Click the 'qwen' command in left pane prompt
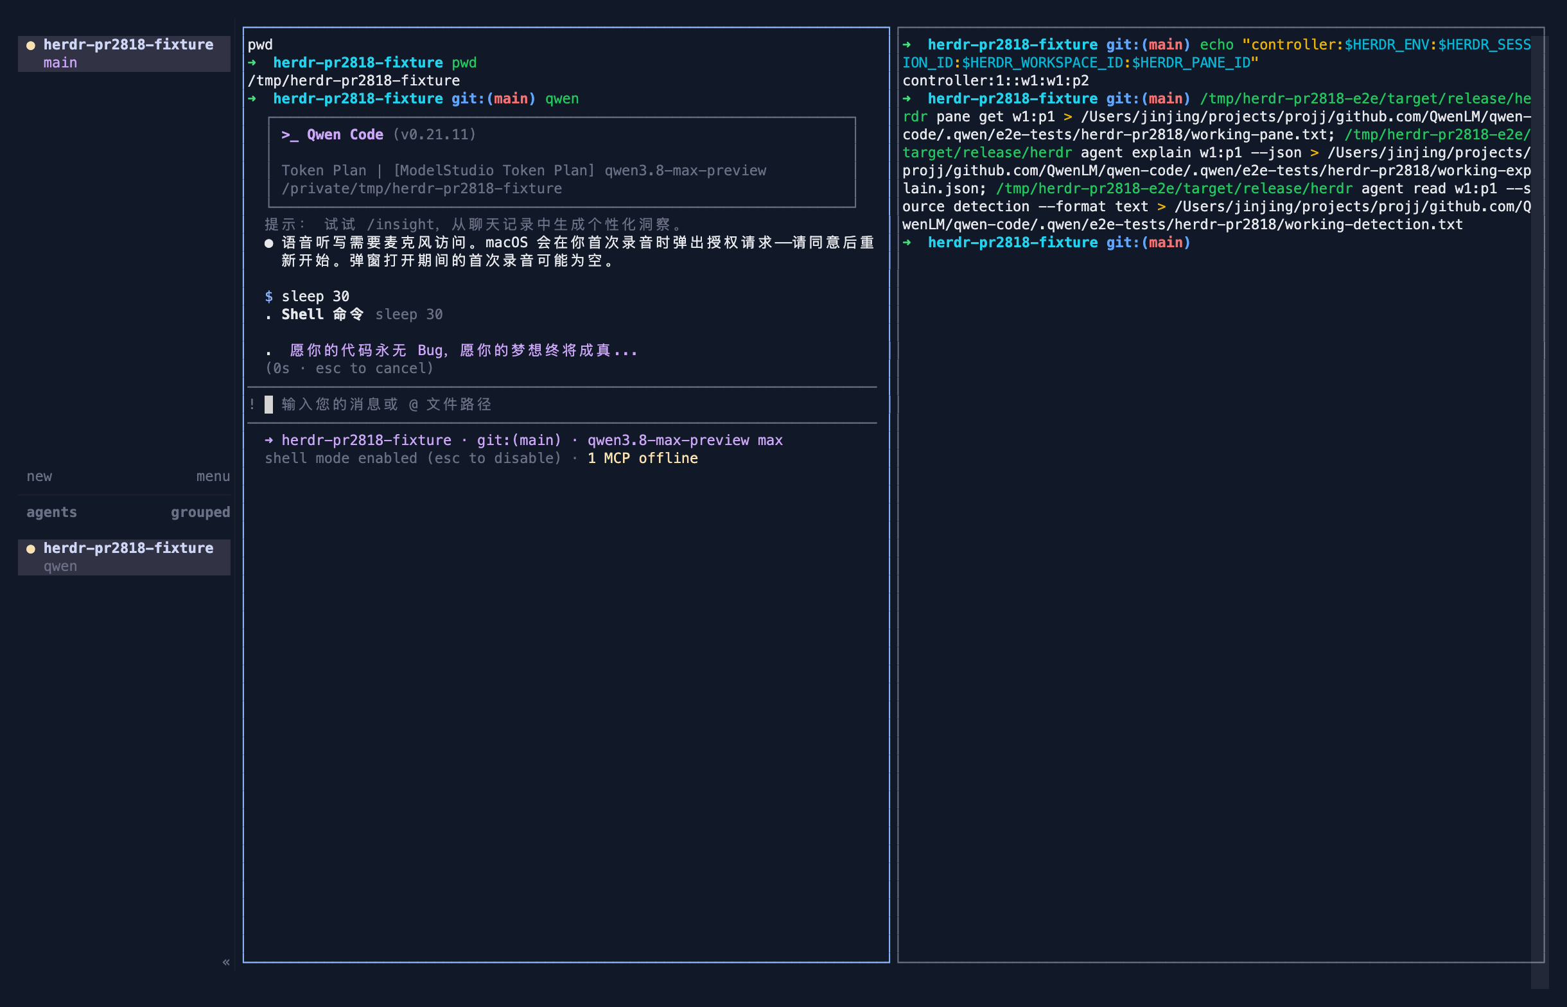The image size is (1567, 1007). point(562,99)
